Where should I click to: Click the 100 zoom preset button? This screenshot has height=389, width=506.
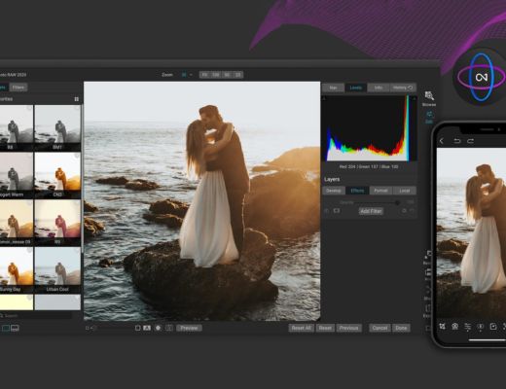[215, 75]
